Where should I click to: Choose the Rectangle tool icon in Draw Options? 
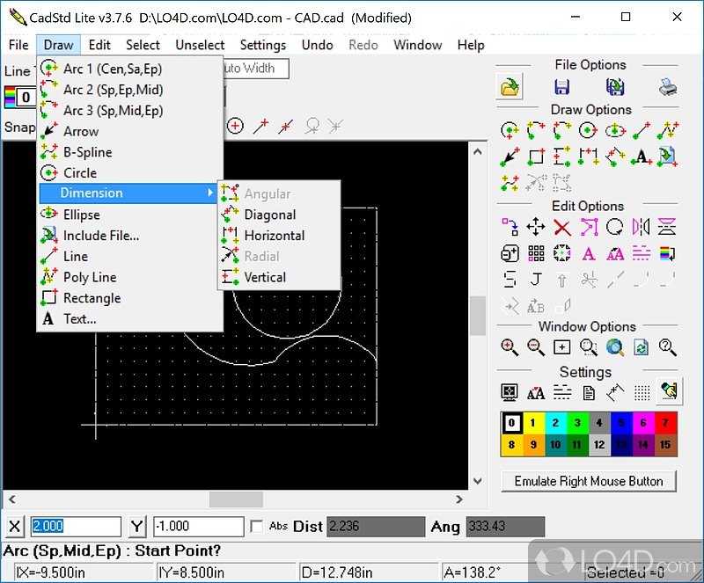(536, 157)
